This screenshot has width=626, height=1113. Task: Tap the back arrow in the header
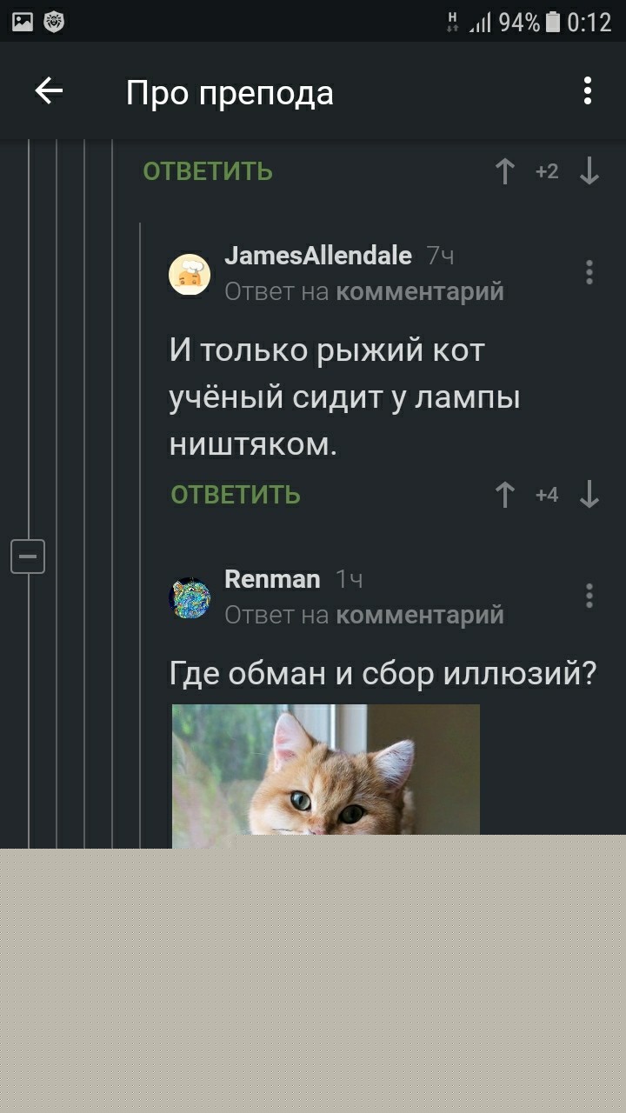pos(49,90)
